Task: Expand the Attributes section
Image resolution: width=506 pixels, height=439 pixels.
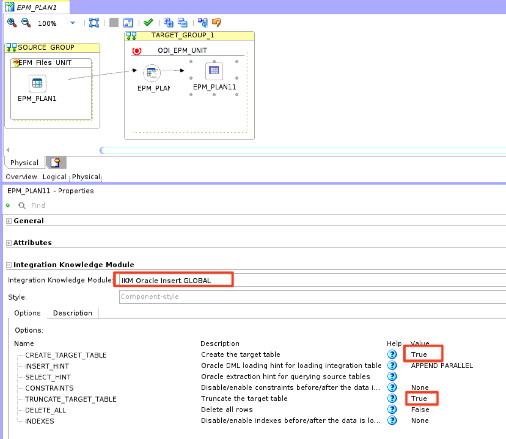Action: [x=9, y=243]
